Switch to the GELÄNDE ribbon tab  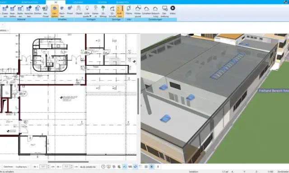point(78,2)
